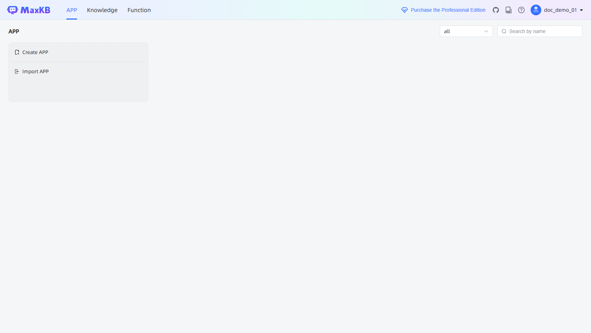Click the search magnifier icon
This screenshot has width=591, height=333.
(504, 31)
